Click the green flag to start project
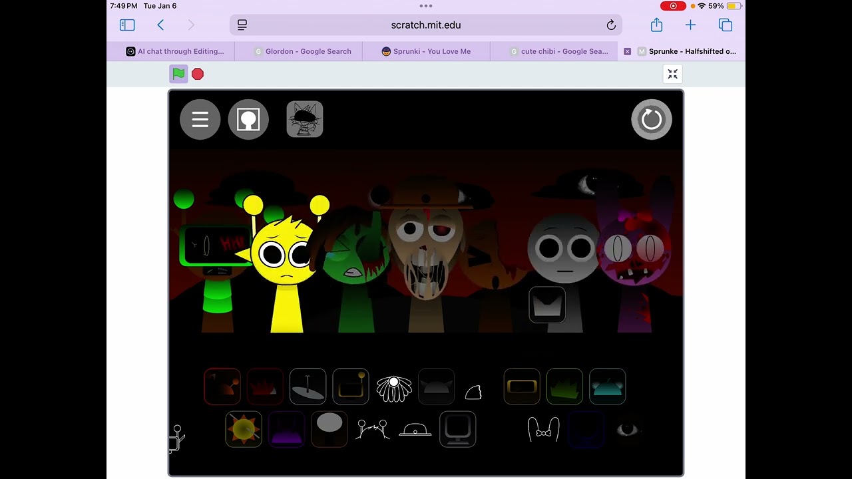 click(178, 74)
